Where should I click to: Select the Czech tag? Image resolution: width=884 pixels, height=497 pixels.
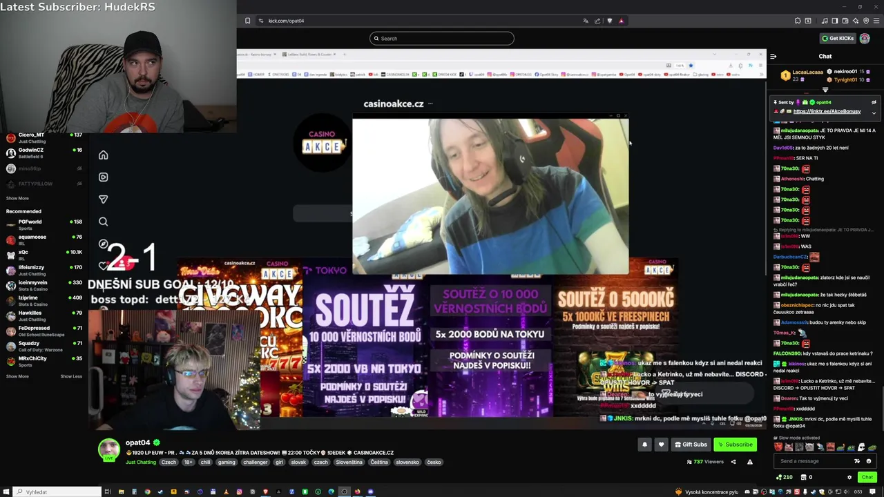(169, 462)
